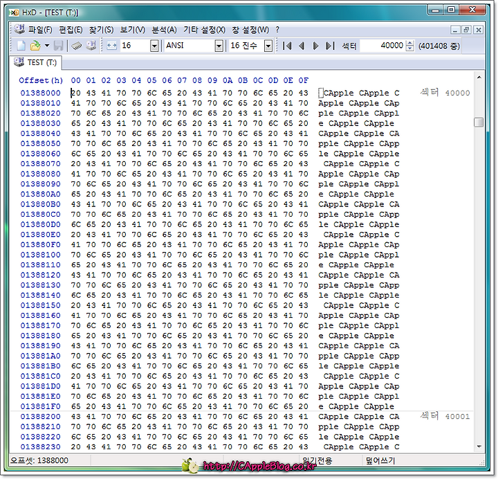This screenshot has width=498, height=479.
Task: Click the disk icon in the menu bar
Action: point(19,29)
